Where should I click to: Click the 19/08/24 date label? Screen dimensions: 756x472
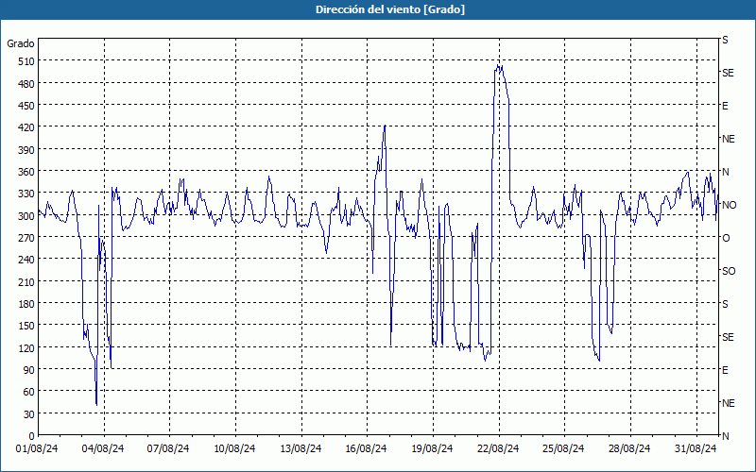432,449
